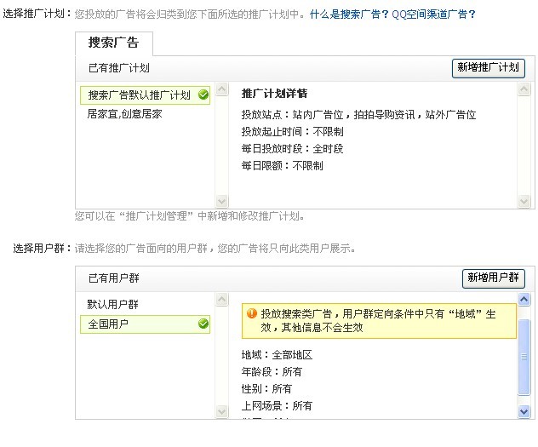538x447 pixels.
Task: Click the 新增用户群 button
Action: [493, 278]
